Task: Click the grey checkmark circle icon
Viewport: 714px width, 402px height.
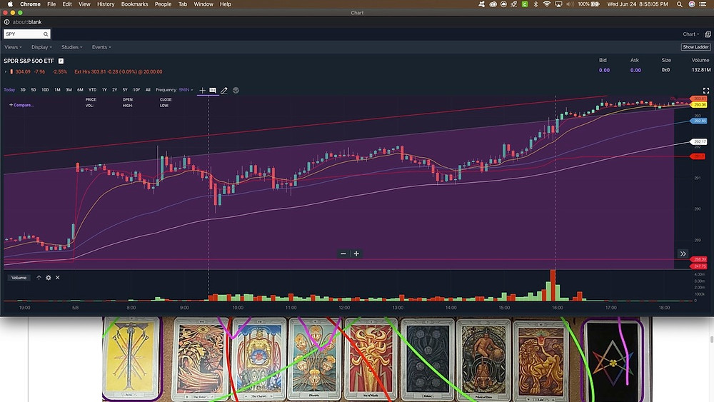Action: [236, 90]
